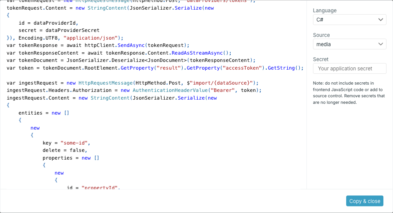Click the 'entities = new []' line
393x213 pixels.
(44, 113)
